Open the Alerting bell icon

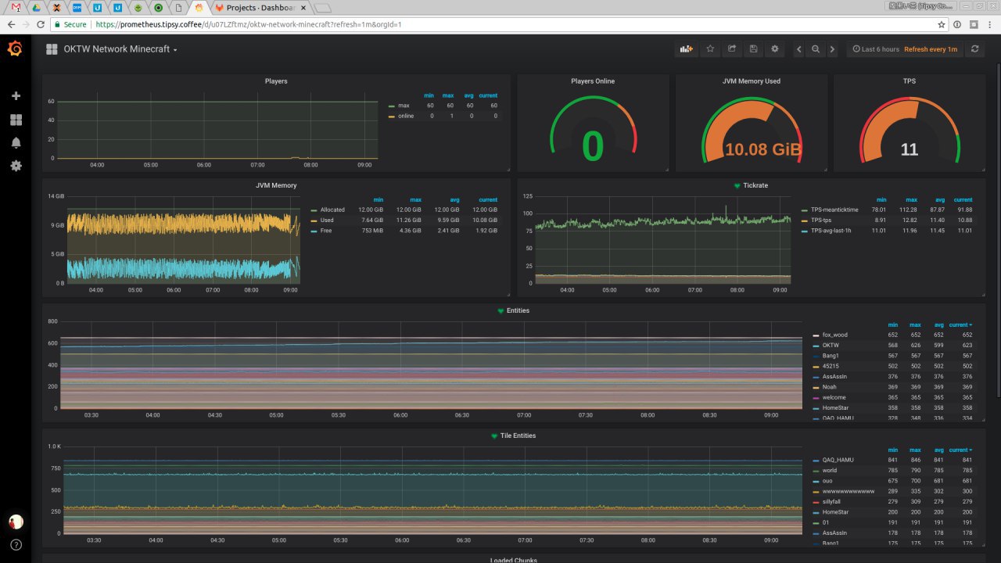[16, 142]
